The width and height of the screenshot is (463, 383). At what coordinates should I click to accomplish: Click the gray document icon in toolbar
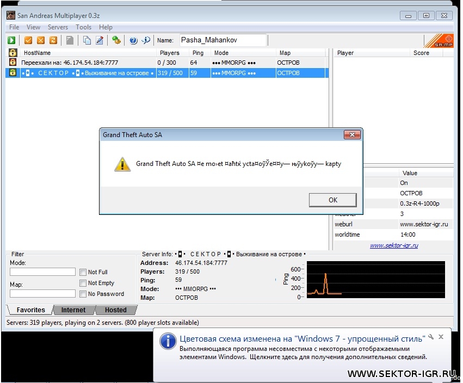point(70,40)
